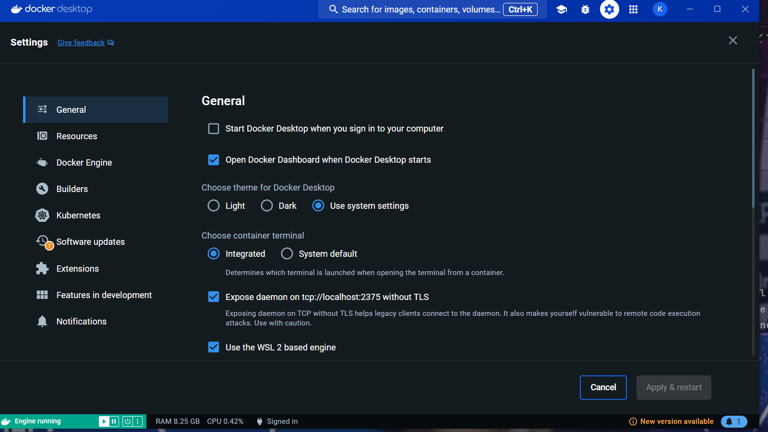Click the feedback speech bubble icon
The height and width of the screenshot is (432, 768).
pyautogui.click(x=110, y=43)
